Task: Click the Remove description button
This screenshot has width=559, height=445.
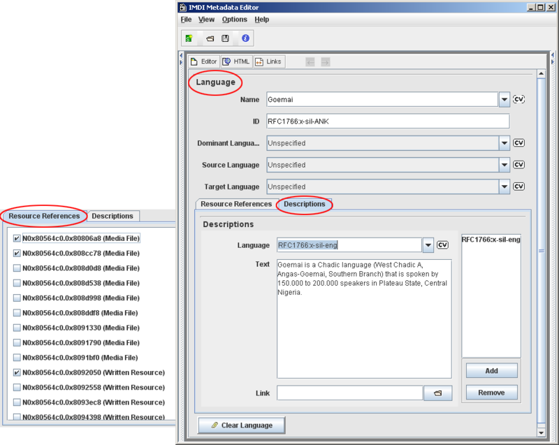Action: click(492, 393)
